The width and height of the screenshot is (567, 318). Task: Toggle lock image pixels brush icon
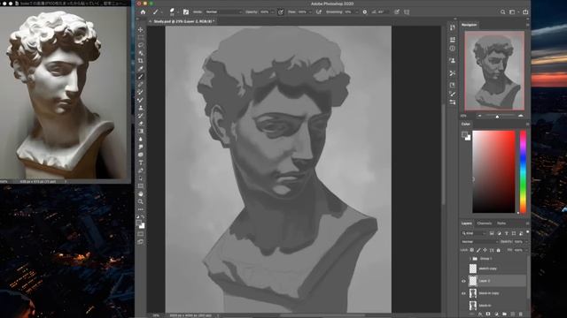(478, 250)
